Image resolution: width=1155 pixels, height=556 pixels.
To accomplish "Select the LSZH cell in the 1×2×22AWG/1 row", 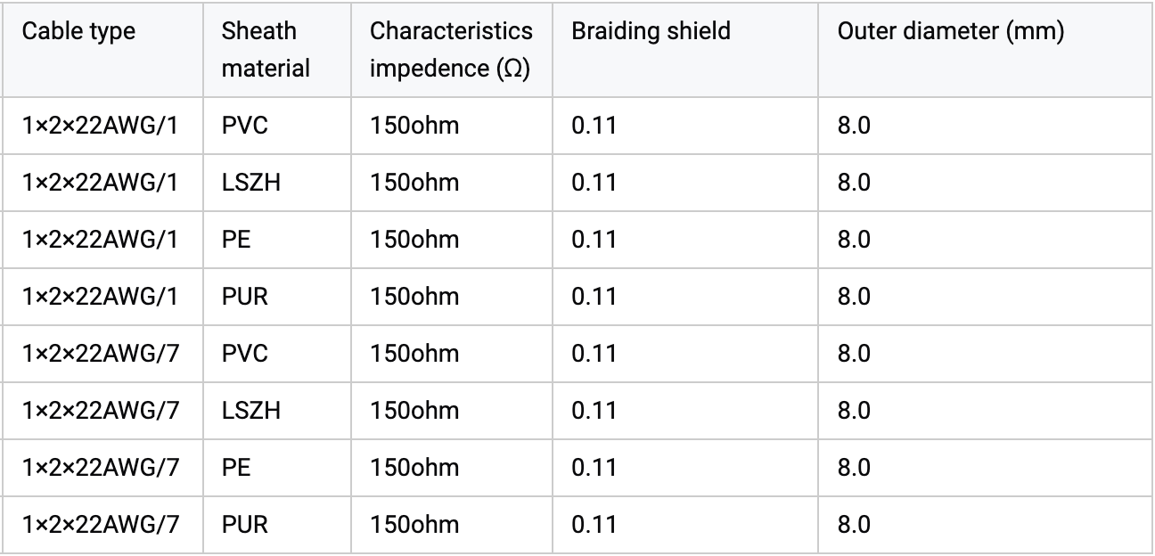I will pyautogui.click(x=276, y=183).
